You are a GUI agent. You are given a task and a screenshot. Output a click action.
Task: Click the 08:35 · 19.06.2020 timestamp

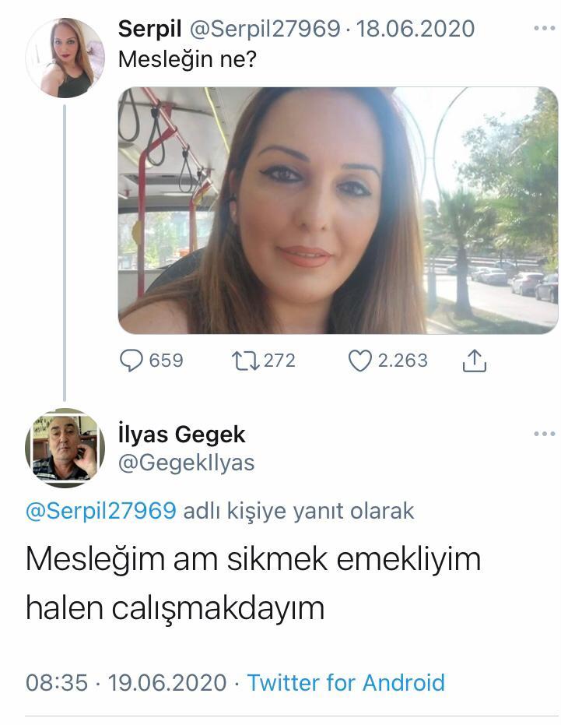tap(126, 683)
